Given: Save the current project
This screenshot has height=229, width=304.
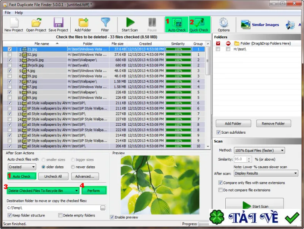Looking at the screenshot, I should [58, 24].
